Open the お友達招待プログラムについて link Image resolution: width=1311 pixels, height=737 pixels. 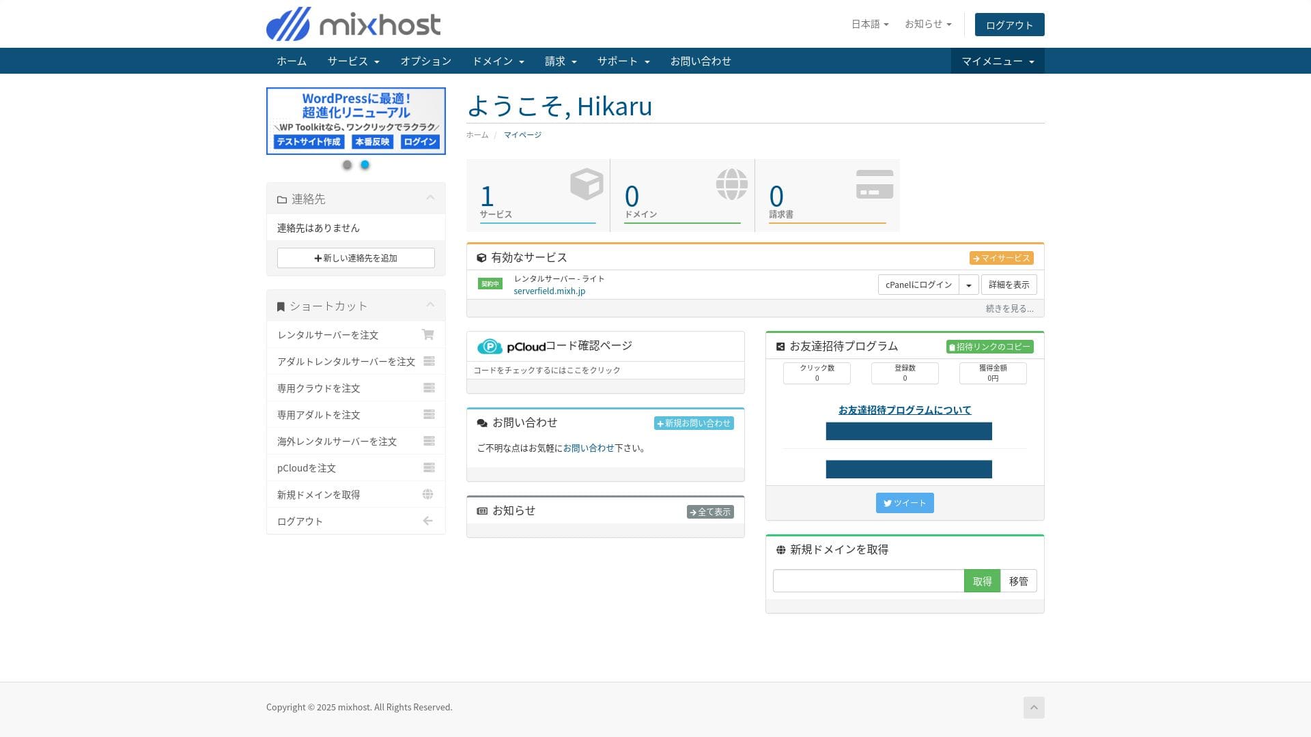pos(904,410)
